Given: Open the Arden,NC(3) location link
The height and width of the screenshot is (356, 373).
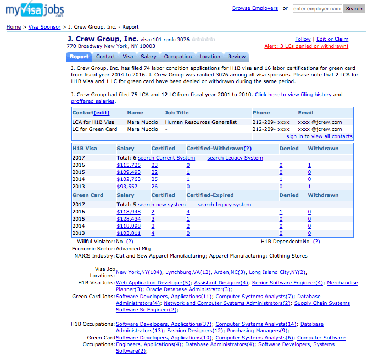Looking at the screenshot, I should pos(230,272).
